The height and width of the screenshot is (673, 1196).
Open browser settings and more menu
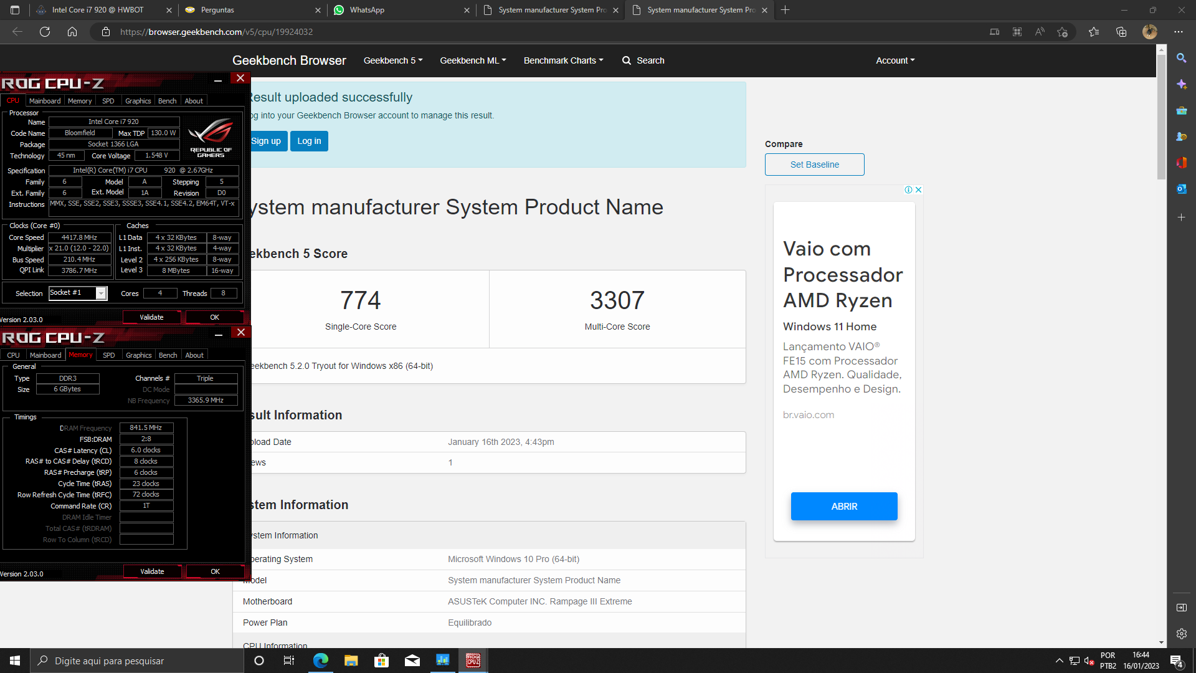click(x=1179, y=32)
